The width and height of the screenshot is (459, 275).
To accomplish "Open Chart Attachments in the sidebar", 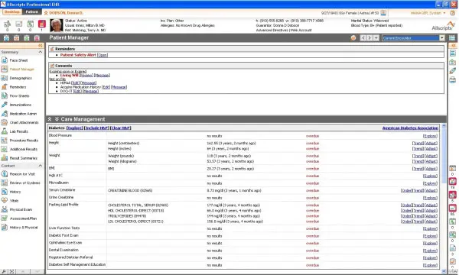I will 24,122.
